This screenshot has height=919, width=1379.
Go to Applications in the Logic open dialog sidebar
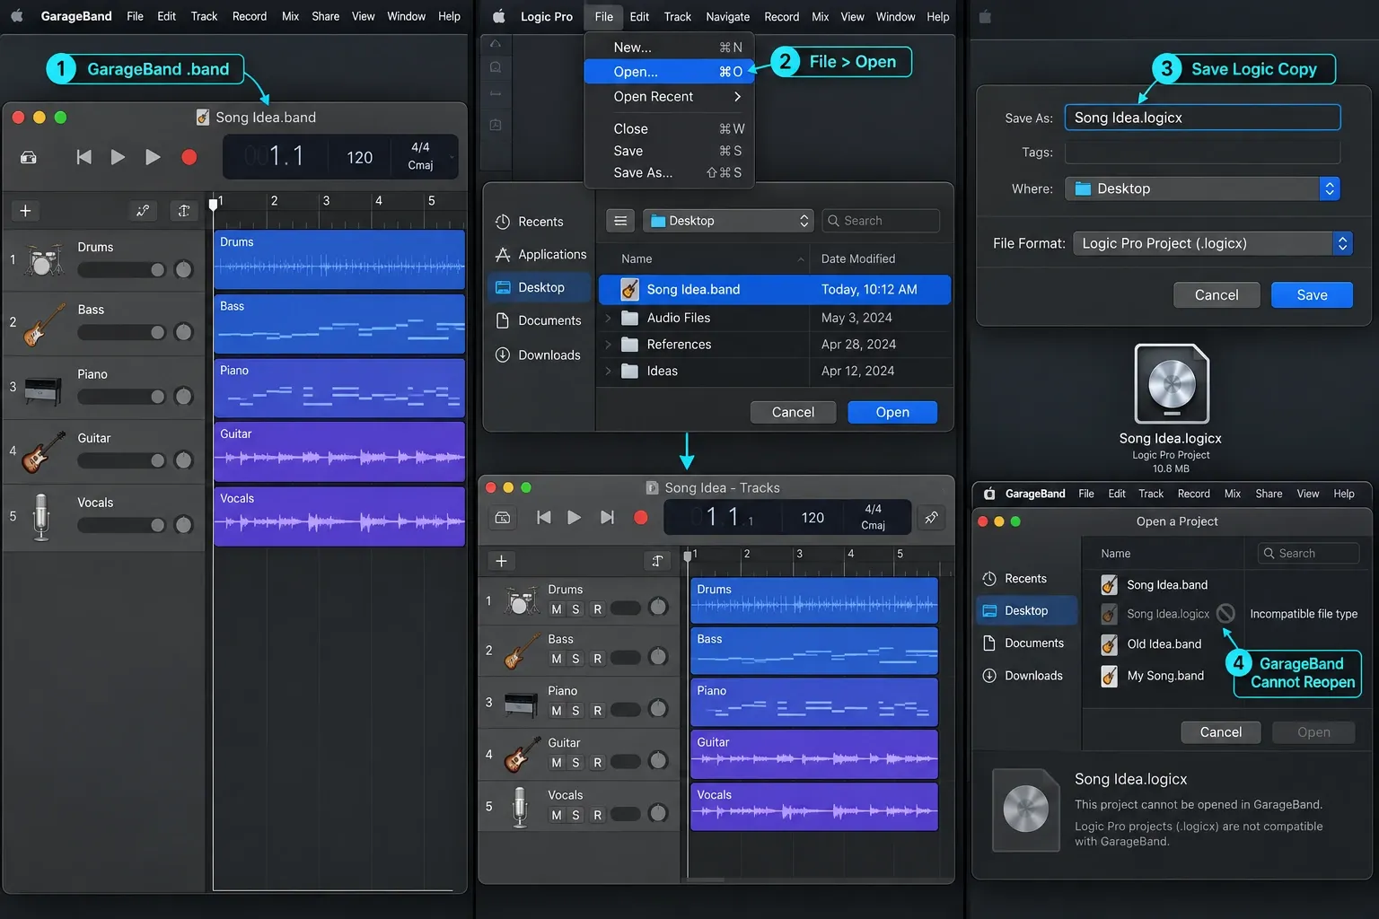[x=540, y=255]
